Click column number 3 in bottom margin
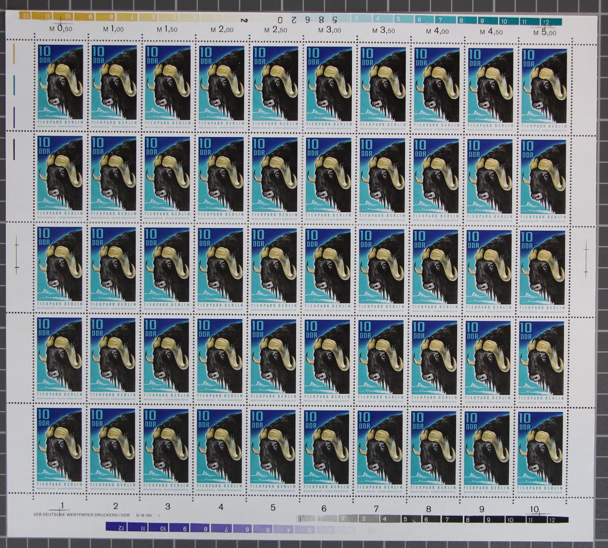 (168, 506)
